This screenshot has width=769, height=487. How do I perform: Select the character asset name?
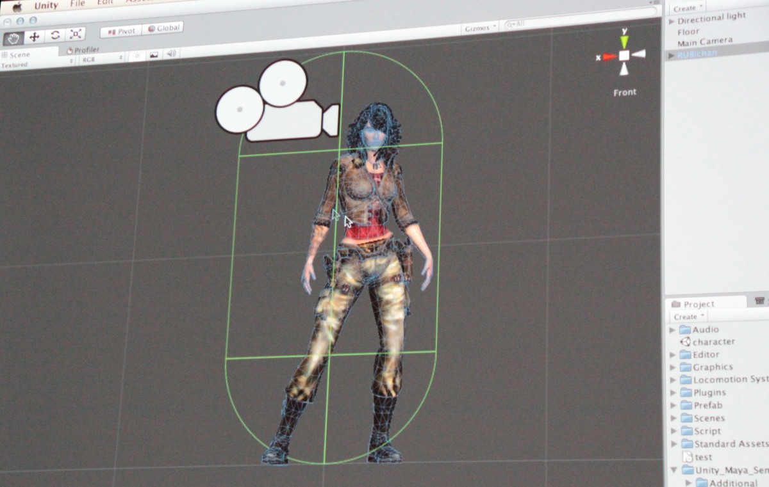714,342
